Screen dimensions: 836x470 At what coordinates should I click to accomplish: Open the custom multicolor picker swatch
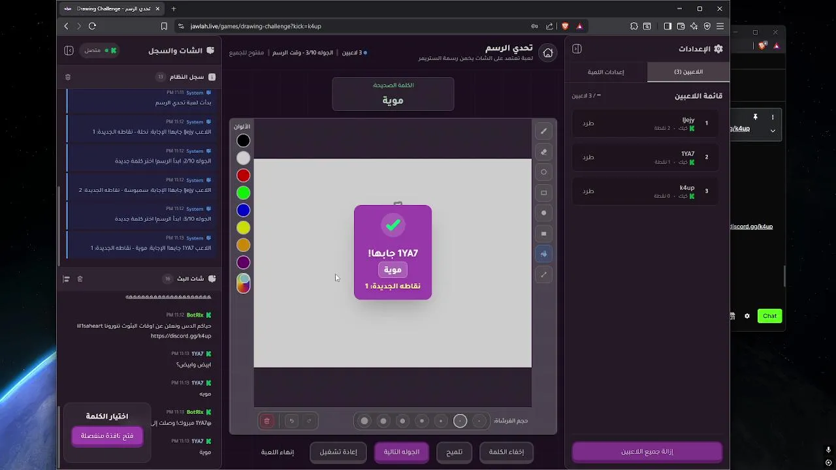243,283
